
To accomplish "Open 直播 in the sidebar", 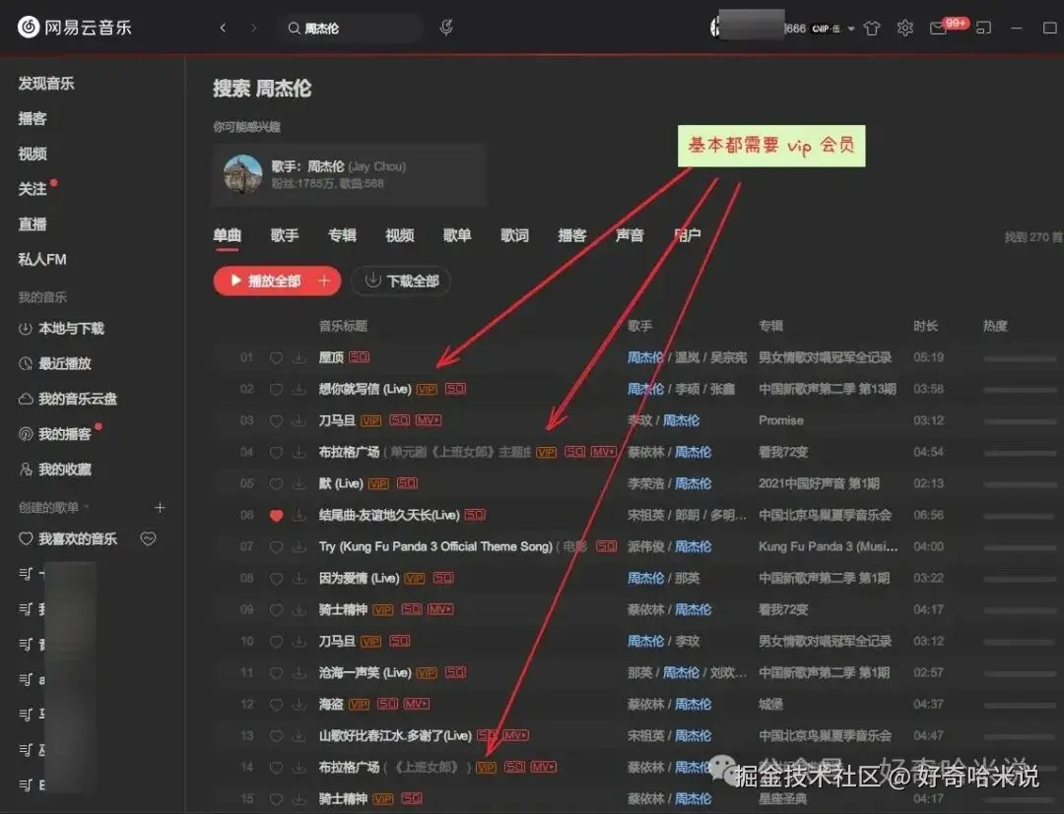I will pos(32,224).
